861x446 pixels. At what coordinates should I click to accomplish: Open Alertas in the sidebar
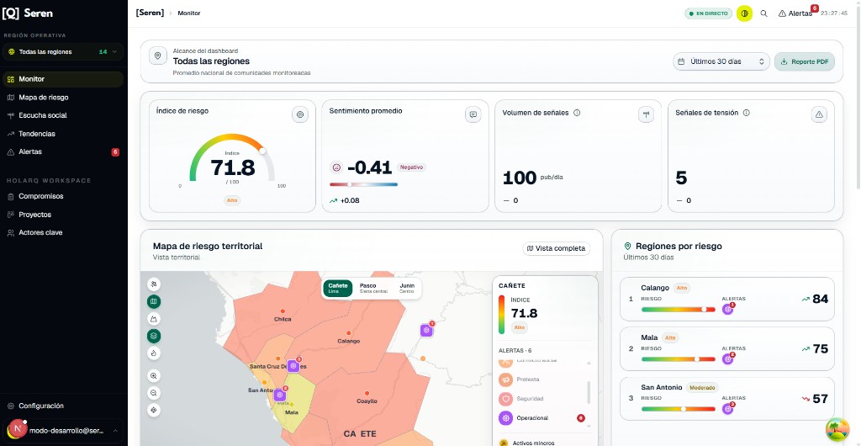click(x=62, y=151)
